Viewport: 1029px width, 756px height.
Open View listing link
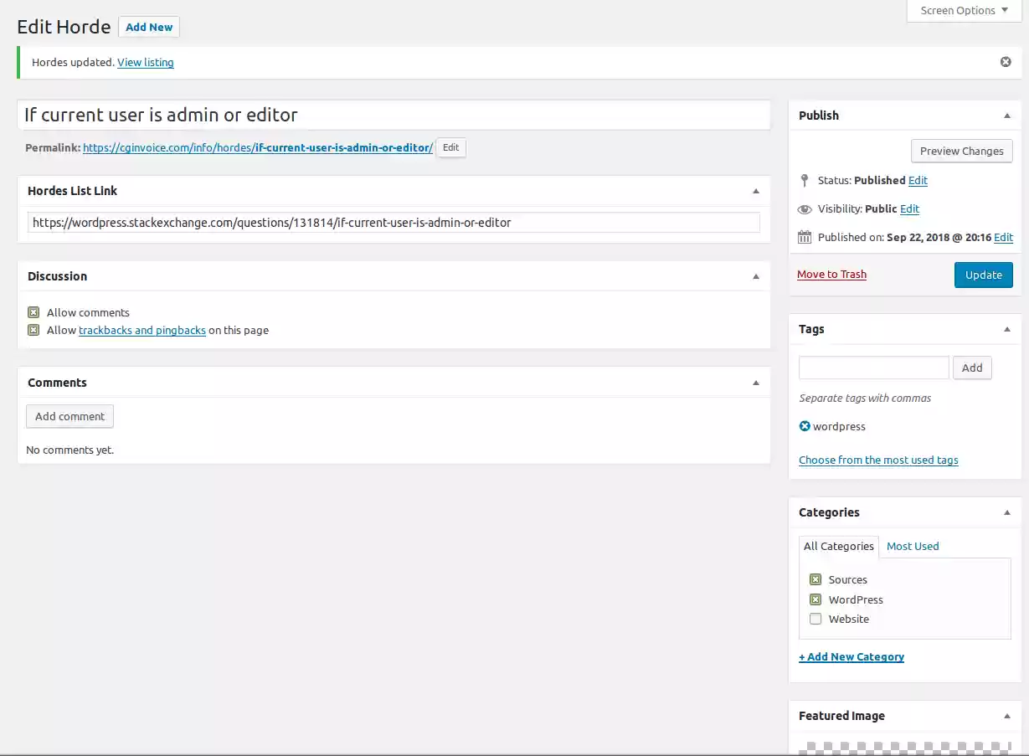tap(145, 62)
